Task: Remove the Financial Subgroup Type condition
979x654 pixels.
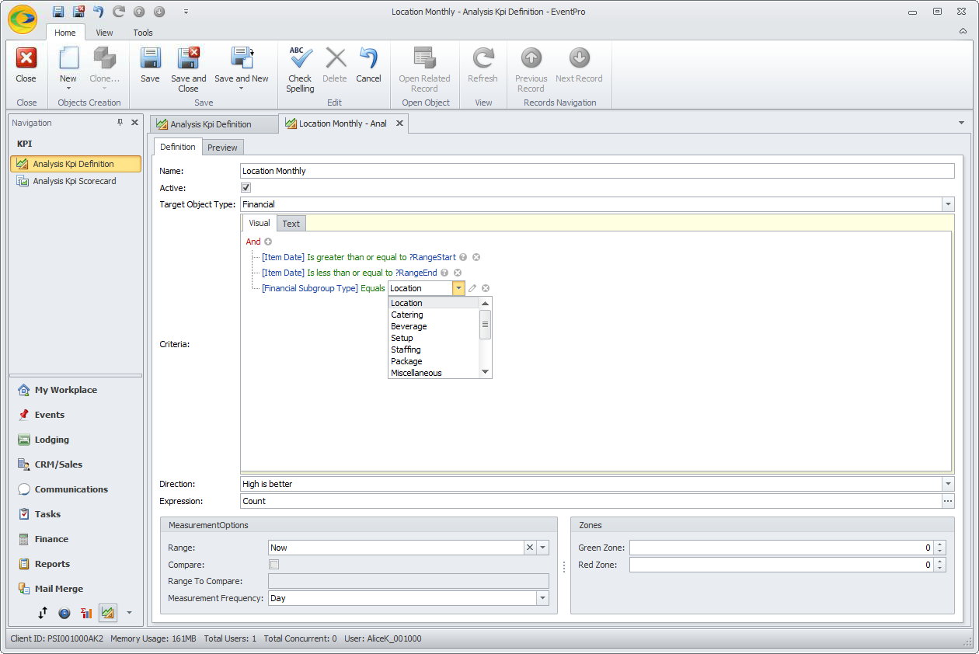Action: (x=486, y=288)
